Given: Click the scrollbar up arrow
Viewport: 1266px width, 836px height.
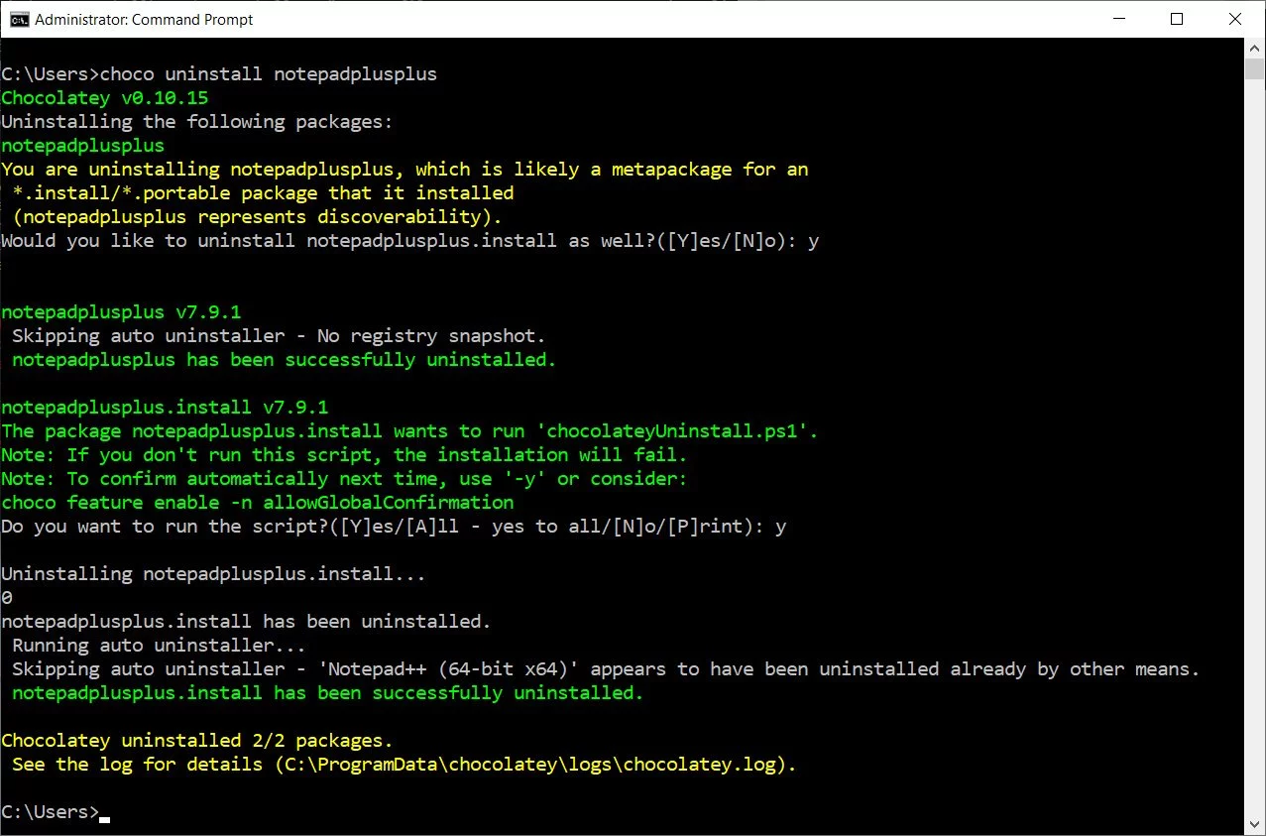Looking at the screenshot, I should 1254,49.
